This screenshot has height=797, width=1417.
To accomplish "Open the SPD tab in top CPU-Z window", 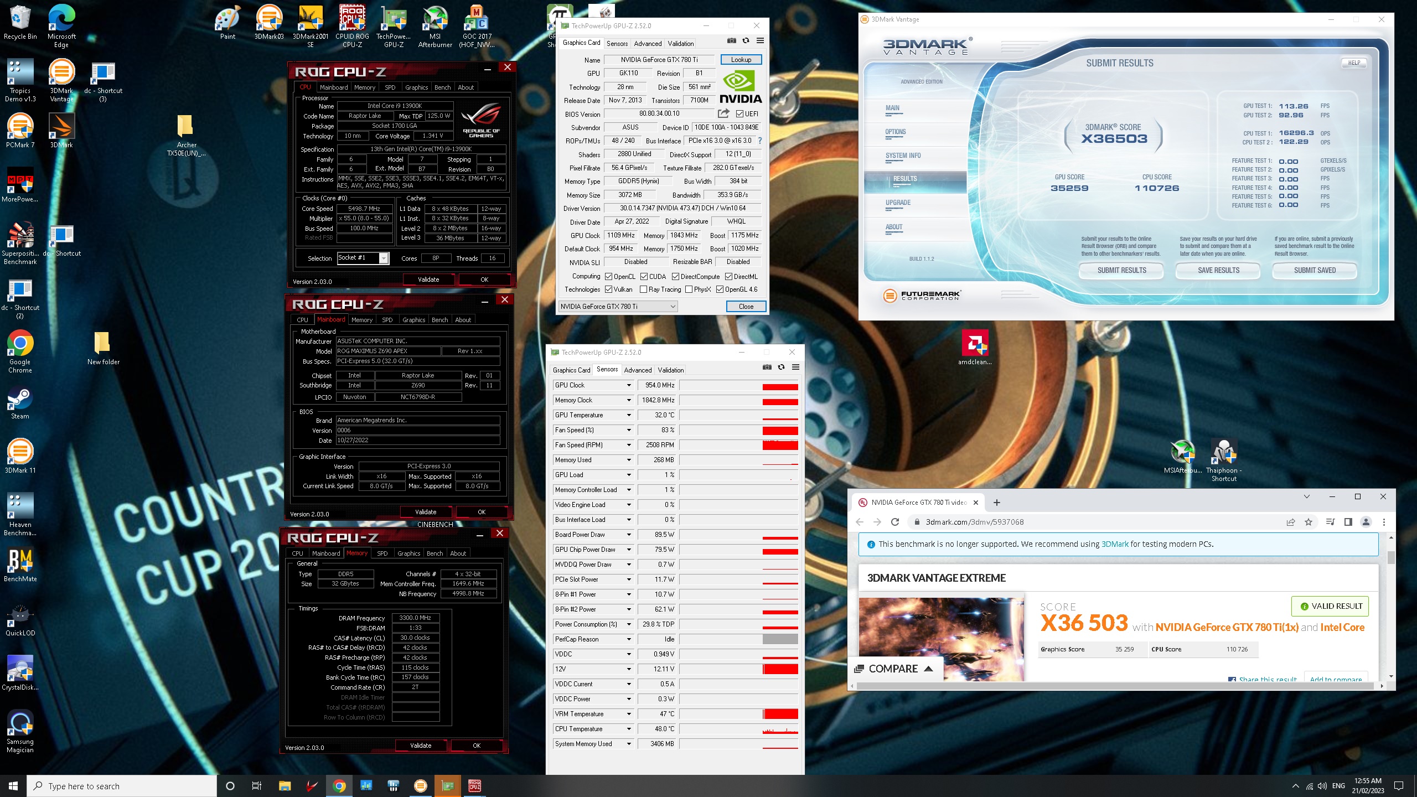I will tap(390, 87).
